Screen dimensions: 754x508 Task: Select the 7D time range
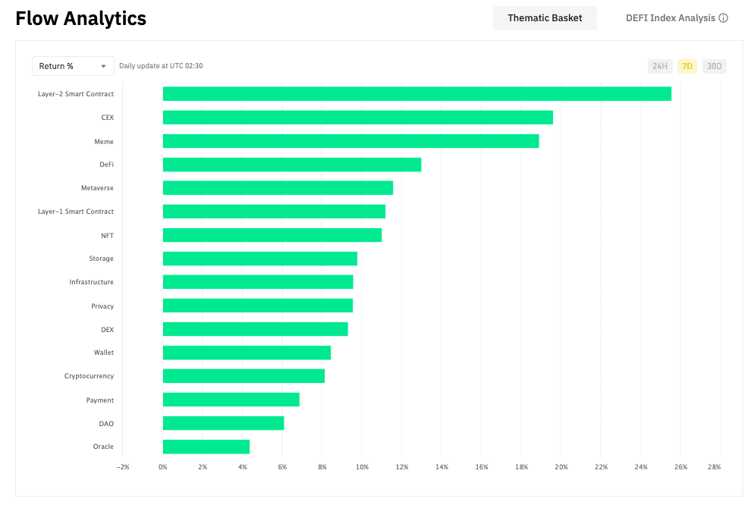pyautogui.click(x=687, y=66)
